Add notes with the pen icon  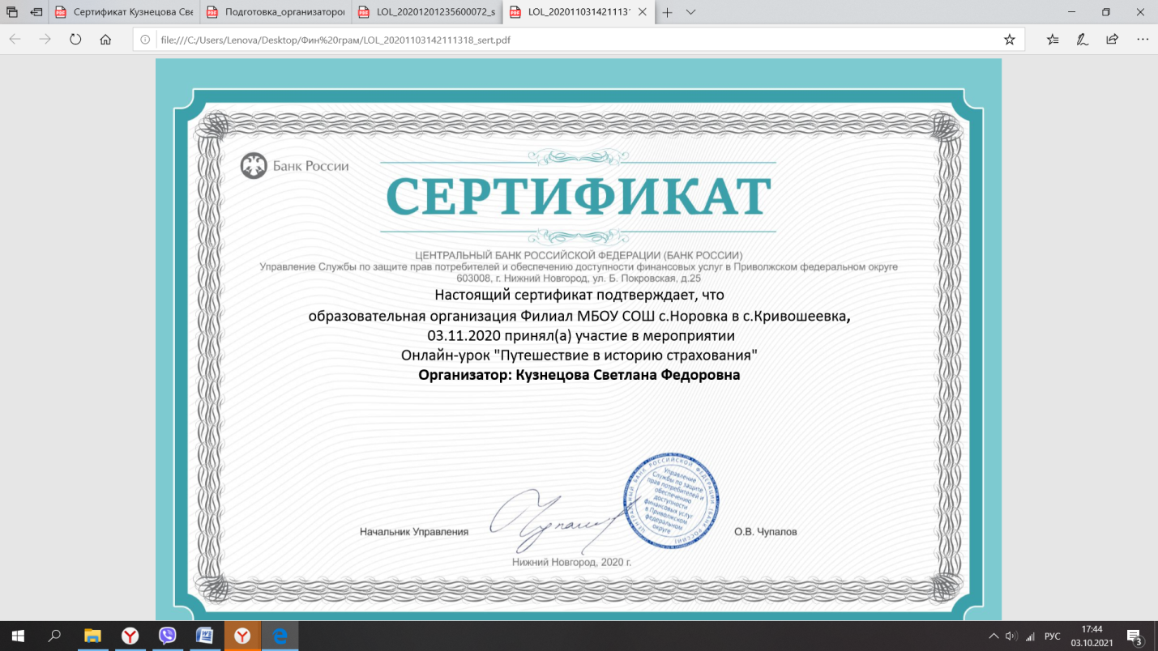coord(1082,39)
